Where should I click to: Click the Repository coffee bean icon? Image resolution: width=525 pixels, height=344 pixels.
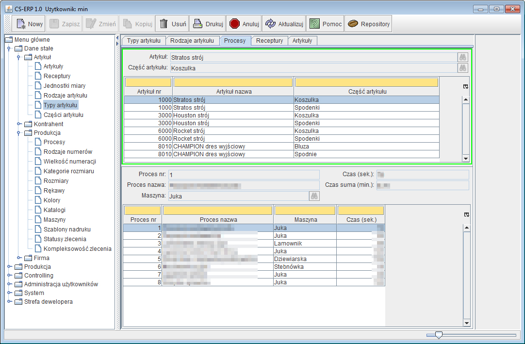click(x=353, y=24)
